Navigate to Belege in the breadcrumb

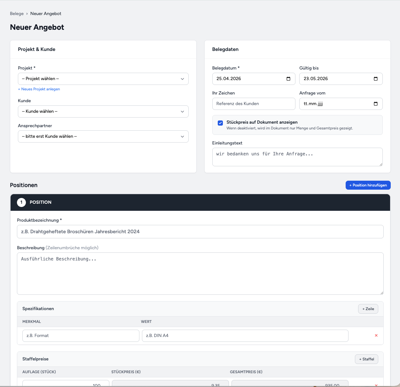[x=17, y=14]
